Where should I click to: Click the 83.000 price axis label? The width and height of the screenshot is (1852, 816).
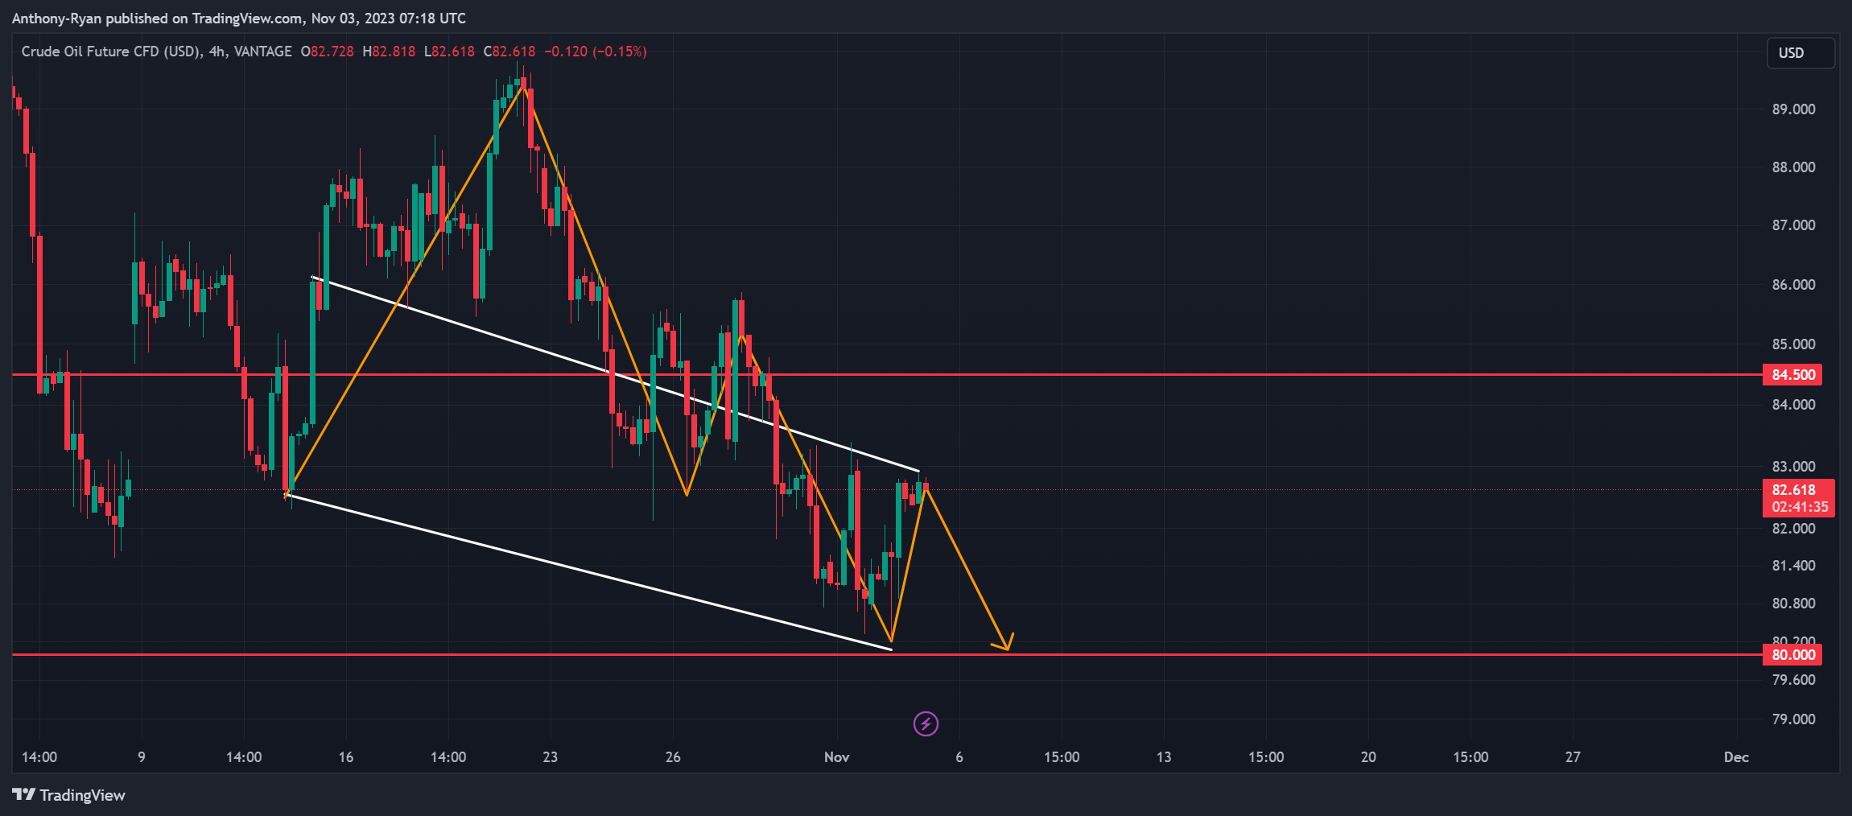pos(1793,467)
